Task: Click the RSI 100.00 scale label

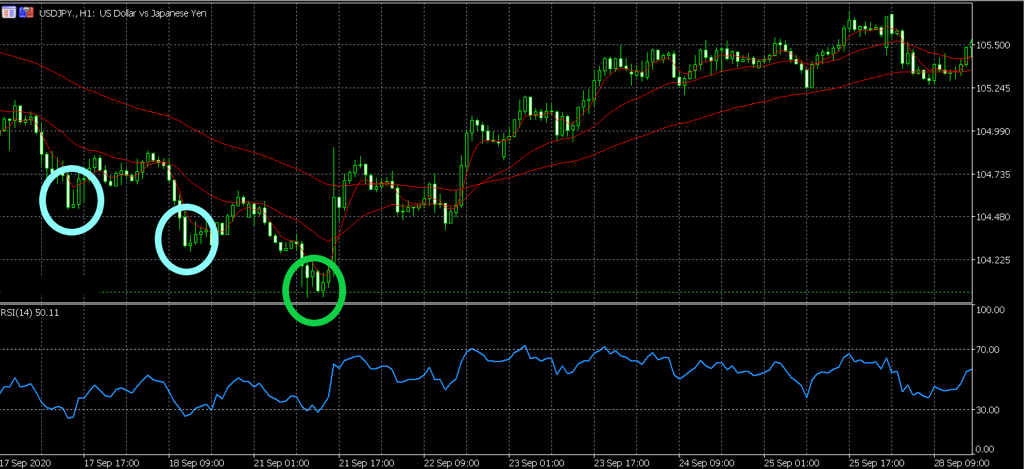Action: point(991,310)
